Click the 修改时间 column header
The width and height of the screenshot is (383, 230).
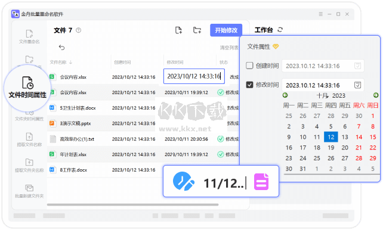(175, 62)
